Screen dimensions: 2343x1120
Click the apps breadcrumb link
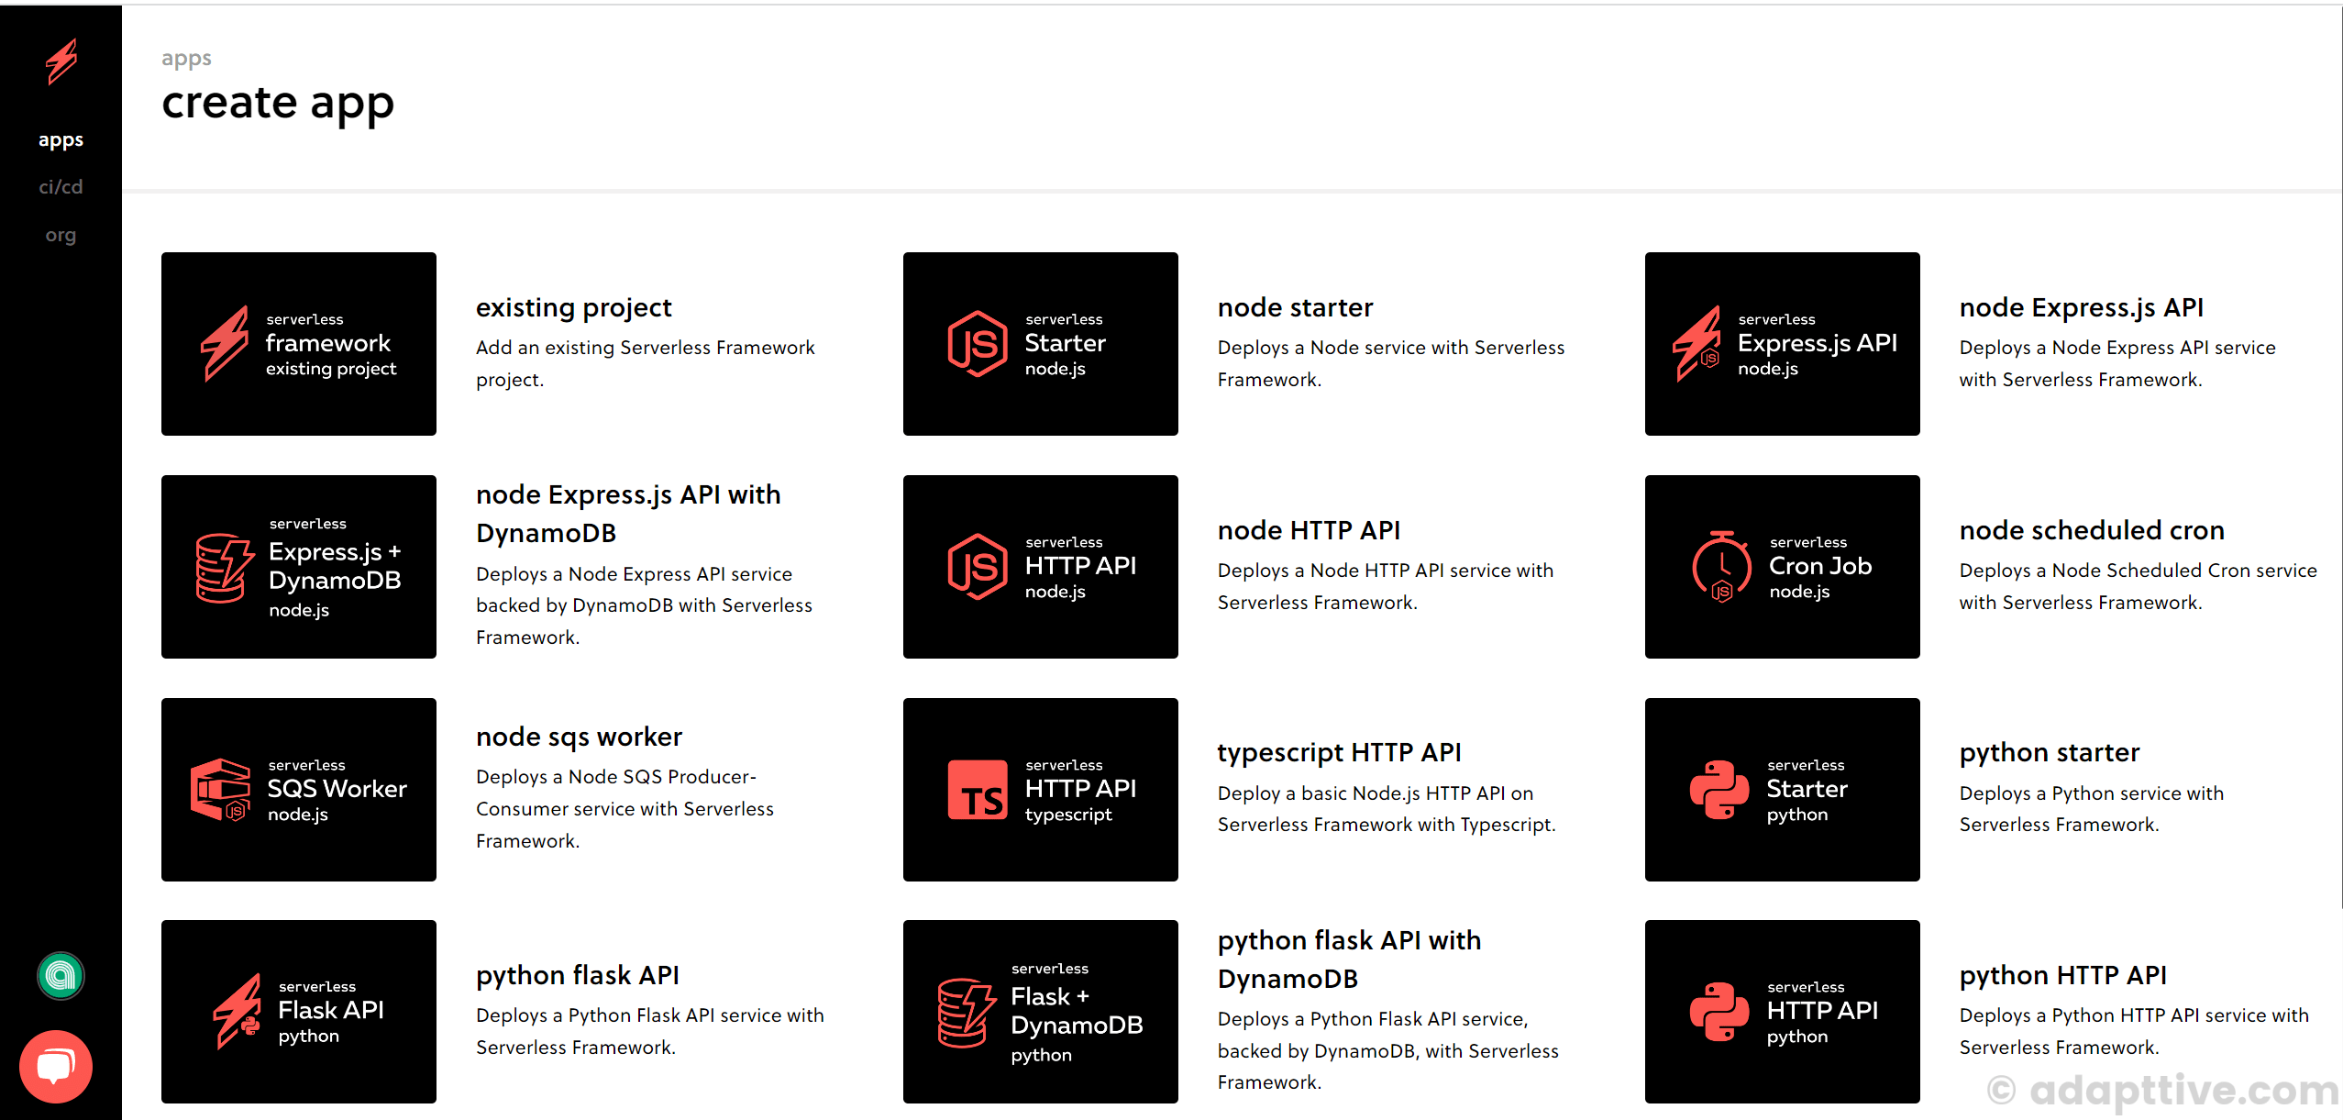(x=186, y=58)
